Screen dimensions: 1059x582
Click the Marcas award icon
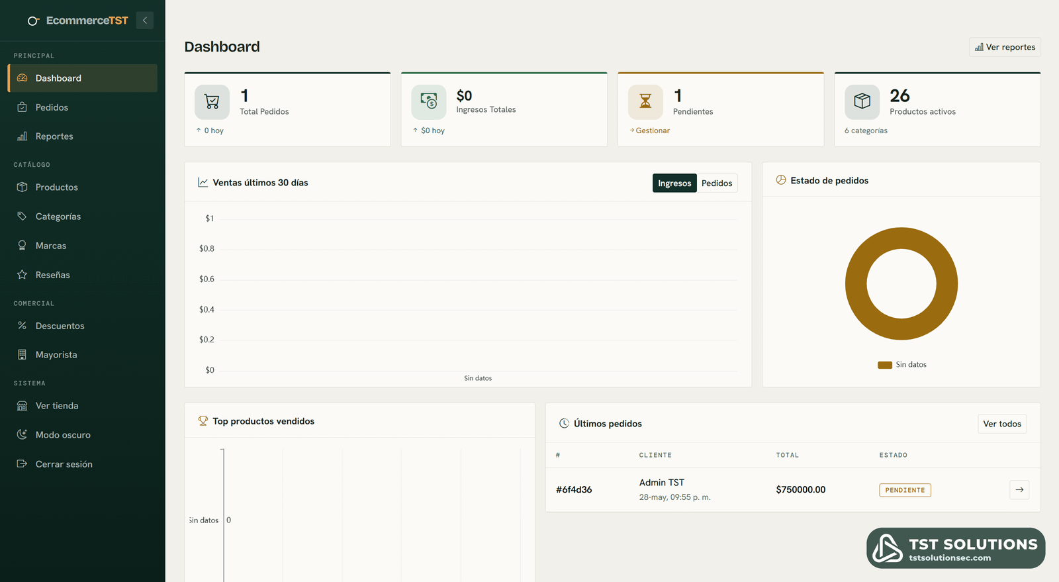22,246
